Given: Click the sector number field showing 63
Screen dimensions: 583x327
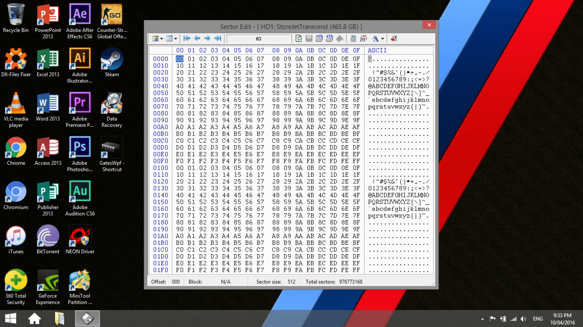Looking at the screenshot, I should coord(258,39).
